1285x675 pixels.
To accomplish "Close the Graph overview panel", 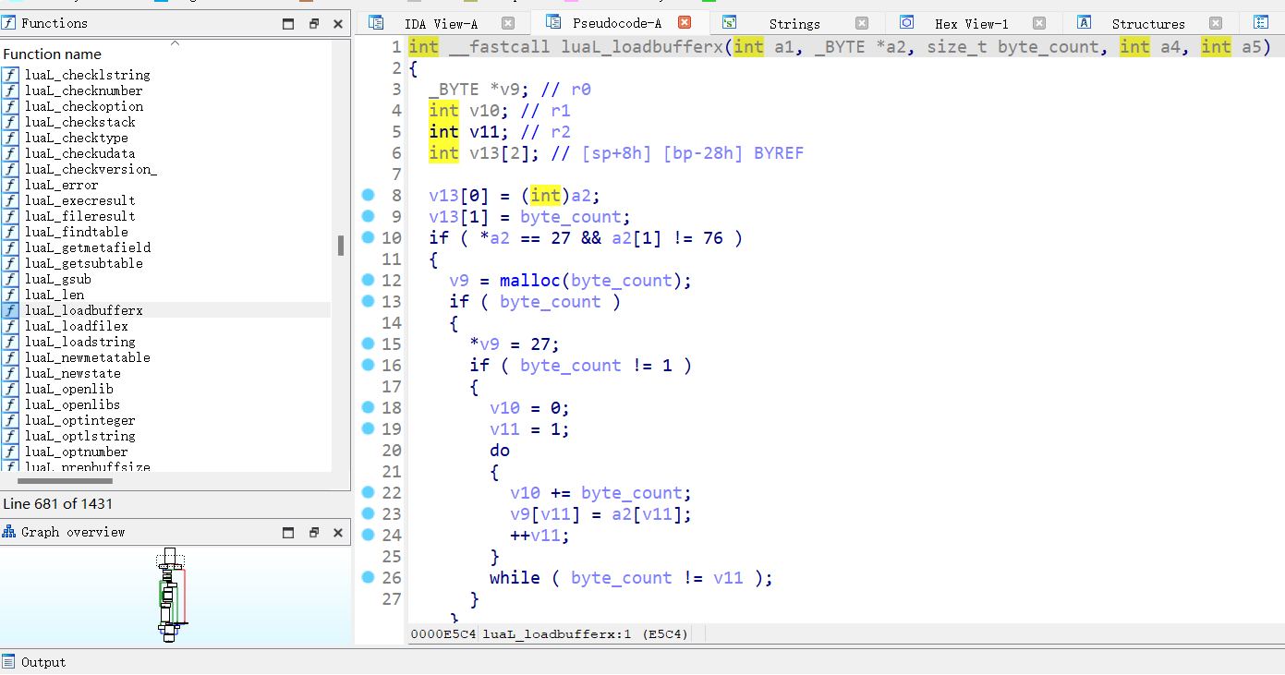I will [x=338, y=533].
